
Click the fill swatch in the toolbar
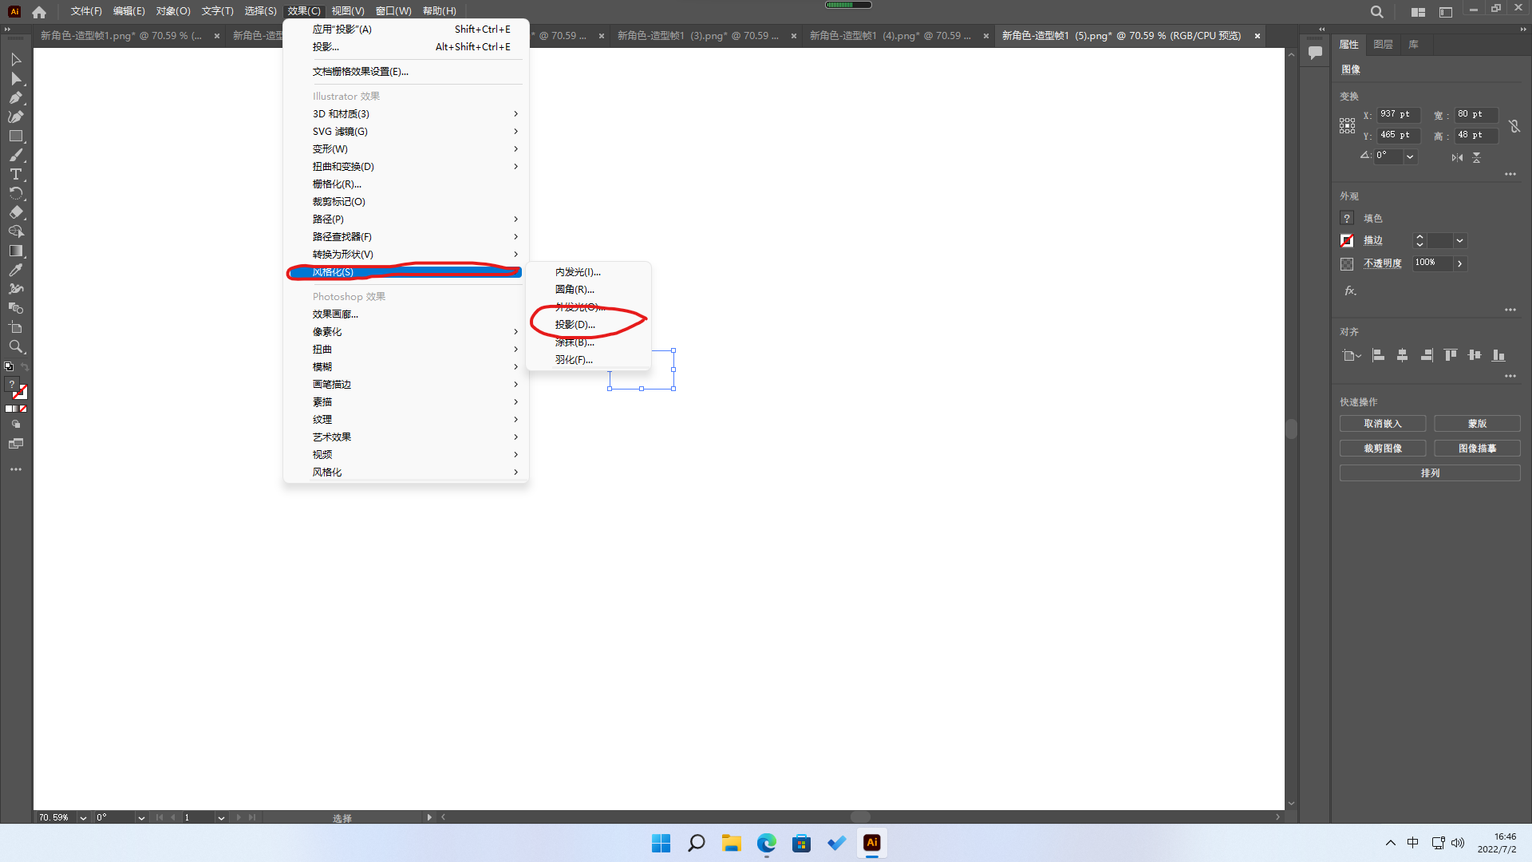[x=12, y=385]
